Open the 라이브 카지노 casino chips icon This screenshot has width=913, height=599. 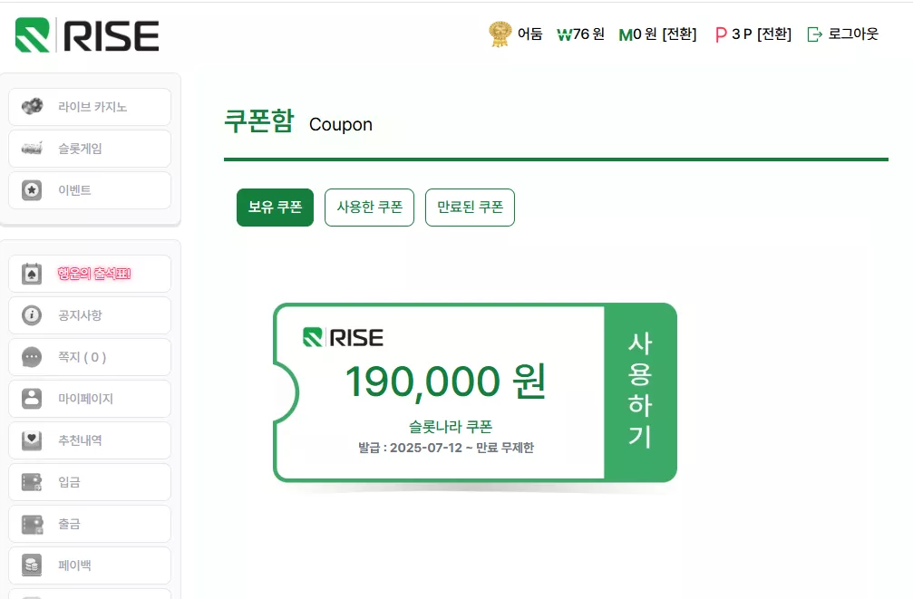click(32, 107)
